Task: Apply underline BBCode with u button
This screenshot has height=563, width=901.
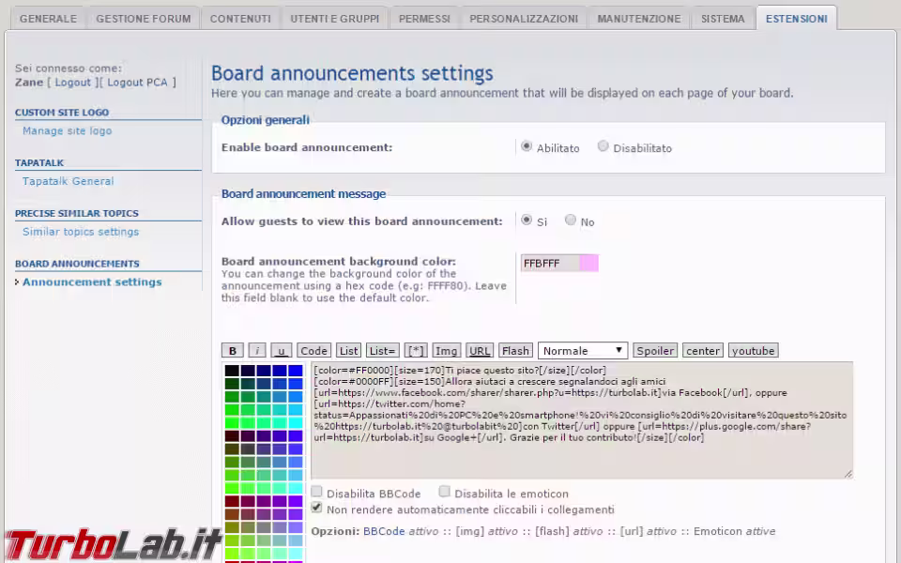Action: [281, 350]
